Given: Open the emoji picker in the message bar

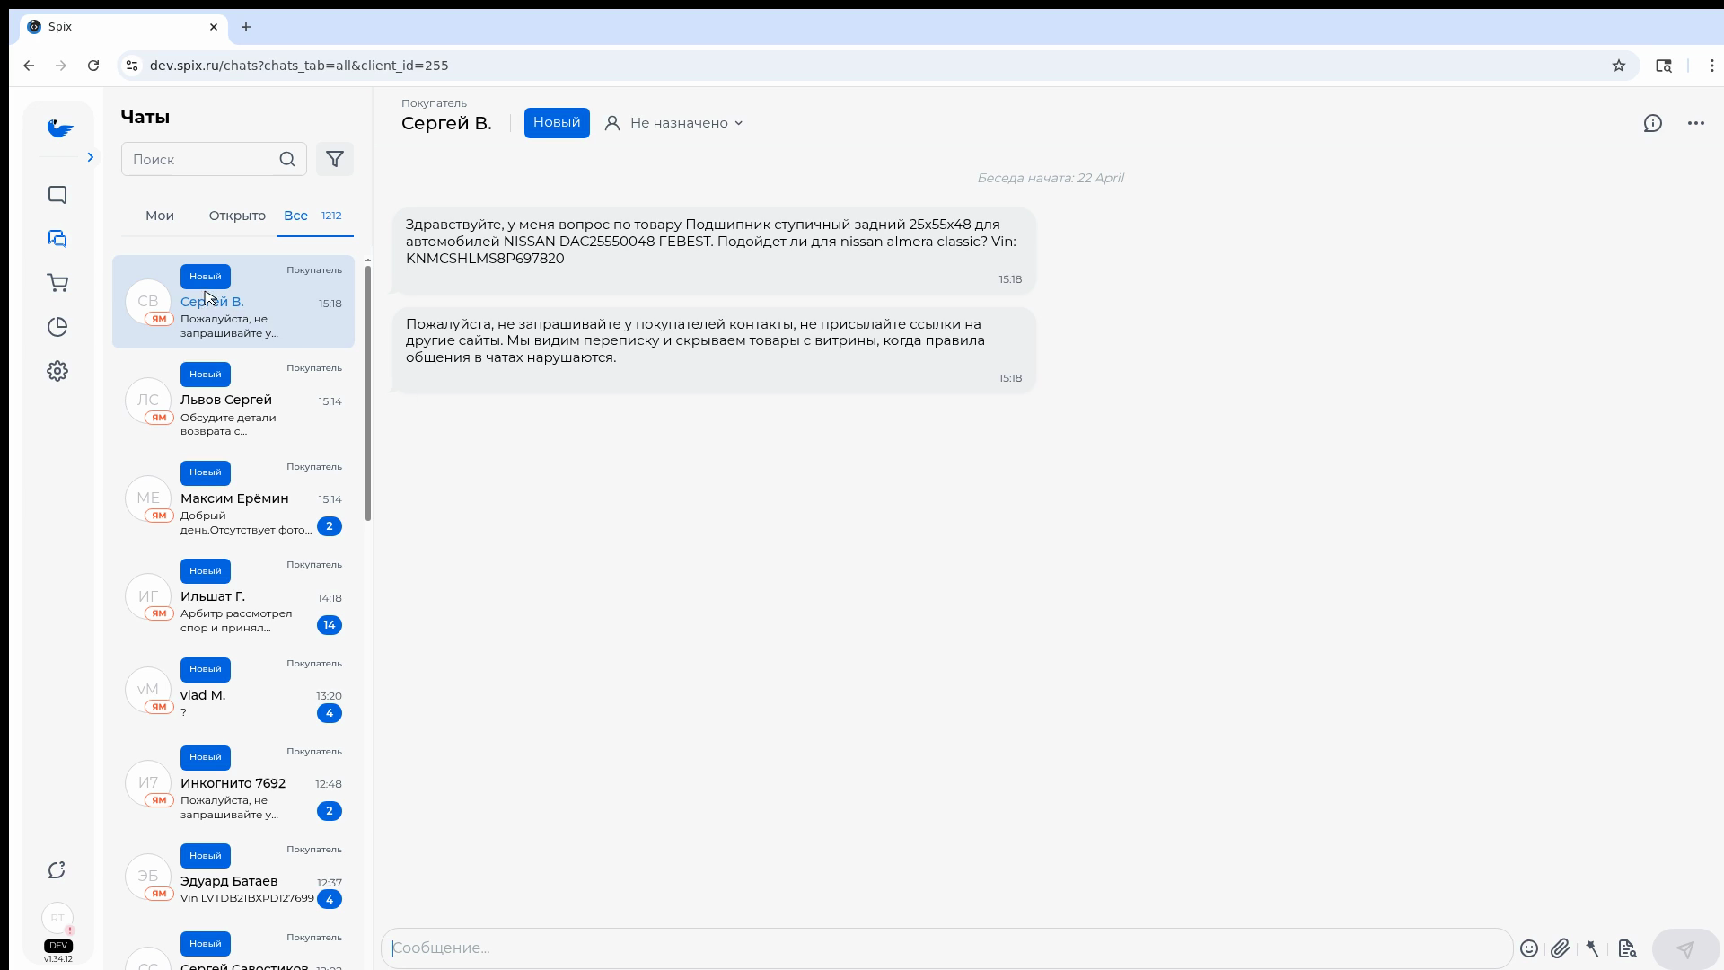Looking at the screenshot, I should 1529,948.
